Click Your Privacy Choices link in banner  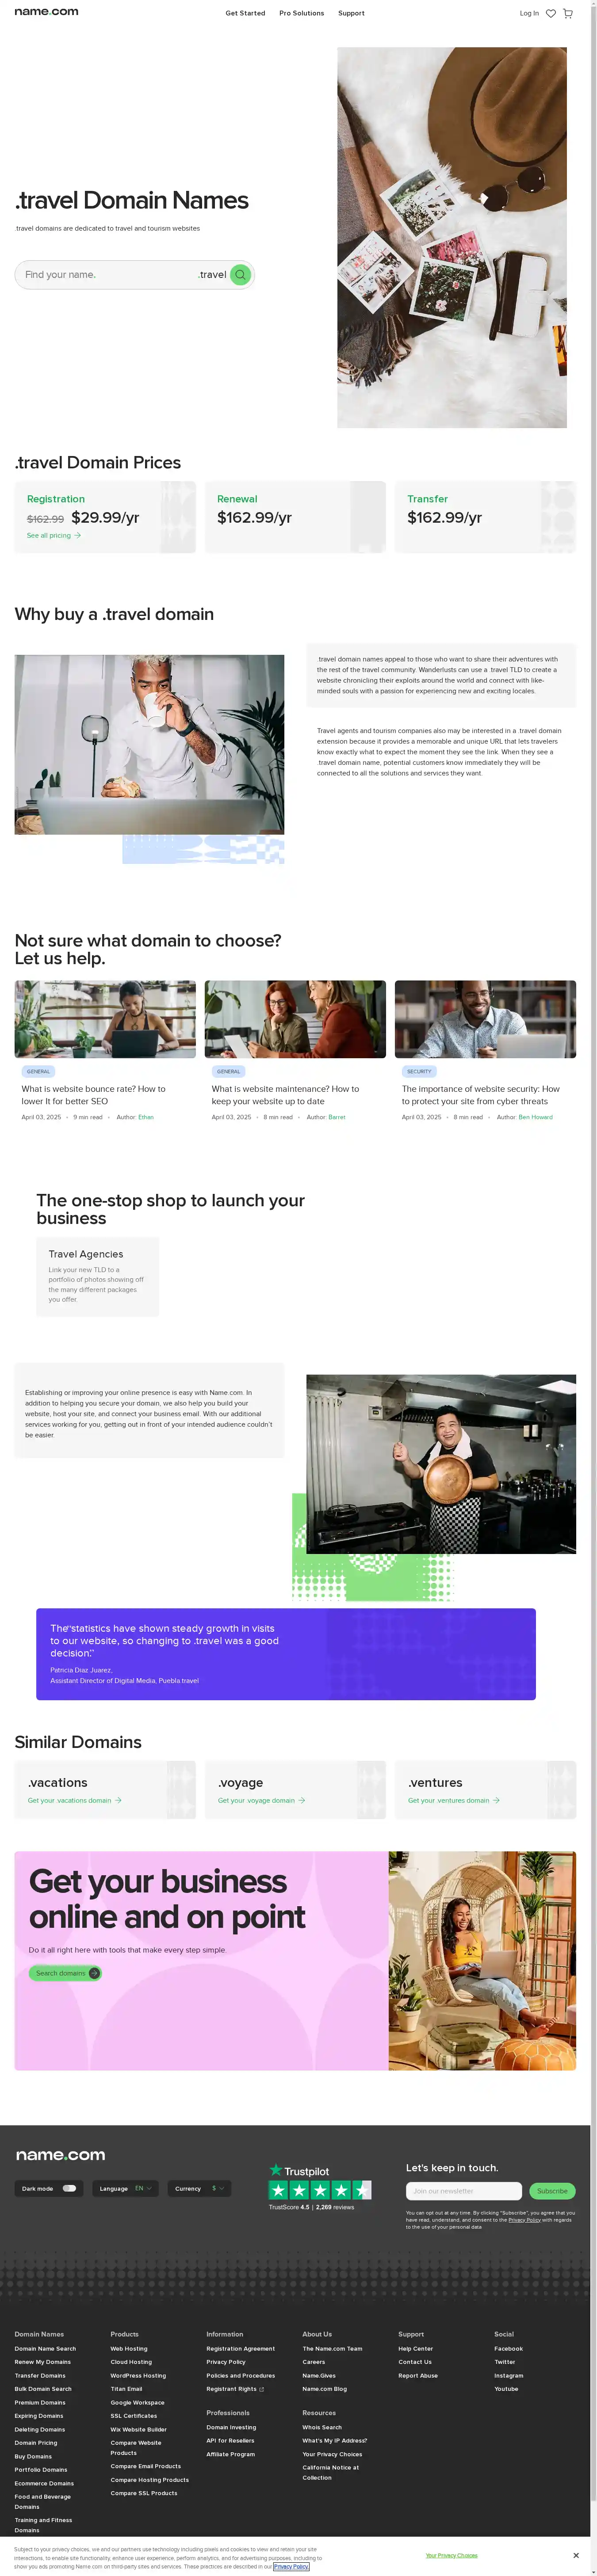[x=451, y=2555]
